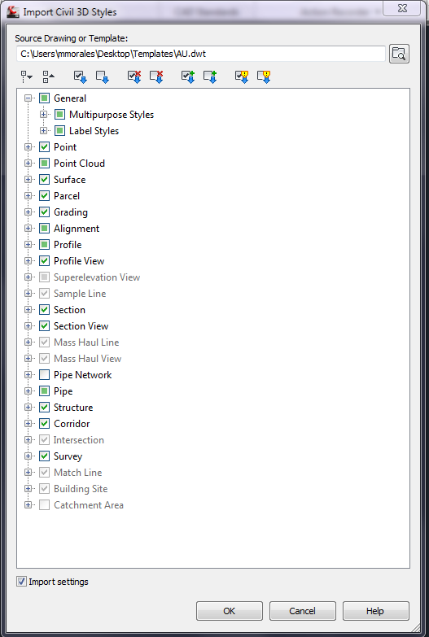Viewport: 429px width, 637px height.
Task: Toggle the Point Cloud checkbox
Action: coord(44,163)
